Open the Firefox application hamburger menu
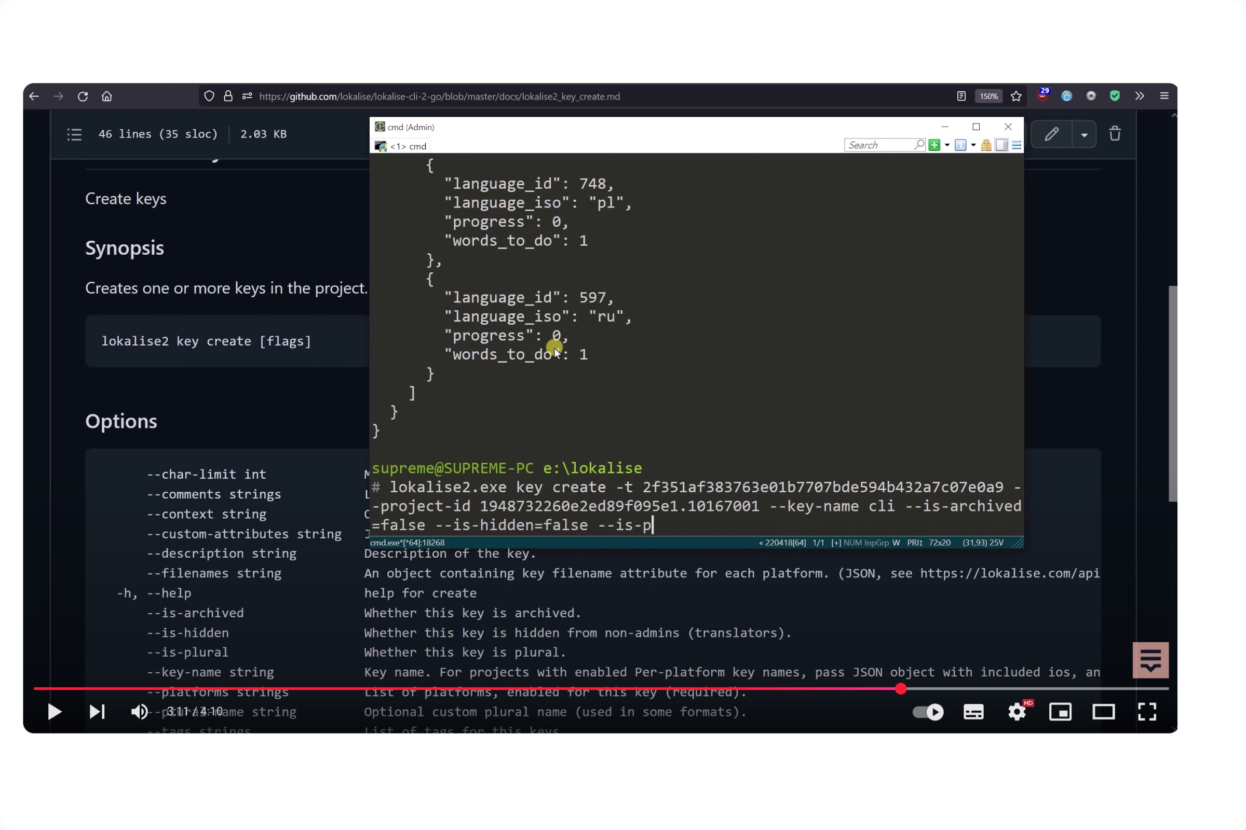Viewport: 1246px width, 830px height. coord(1164,96)
